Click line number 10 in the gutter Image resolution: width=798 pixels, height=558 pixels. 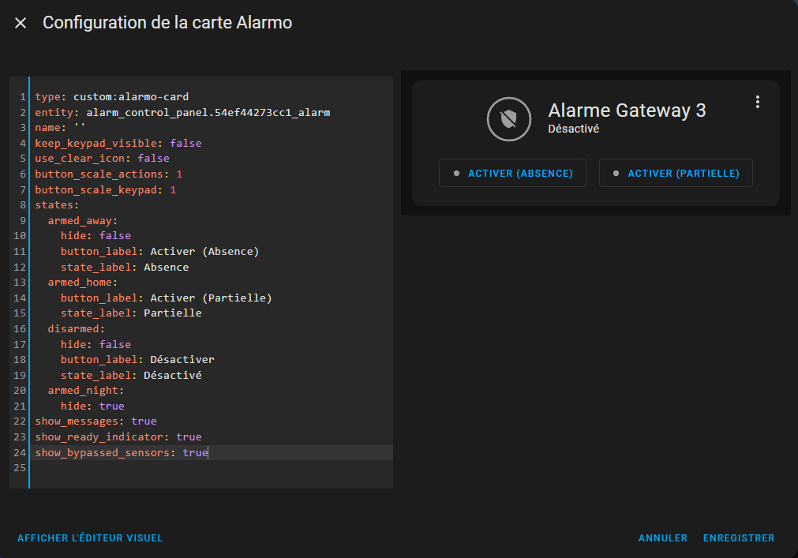(x=20, y=236)
